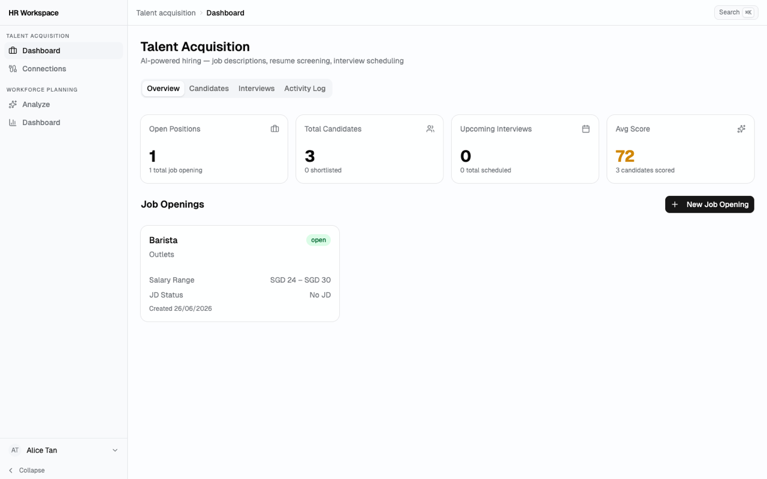
Task: Open Talent Acquisition Dashboard briefcase icon
Action: [13, 51]
